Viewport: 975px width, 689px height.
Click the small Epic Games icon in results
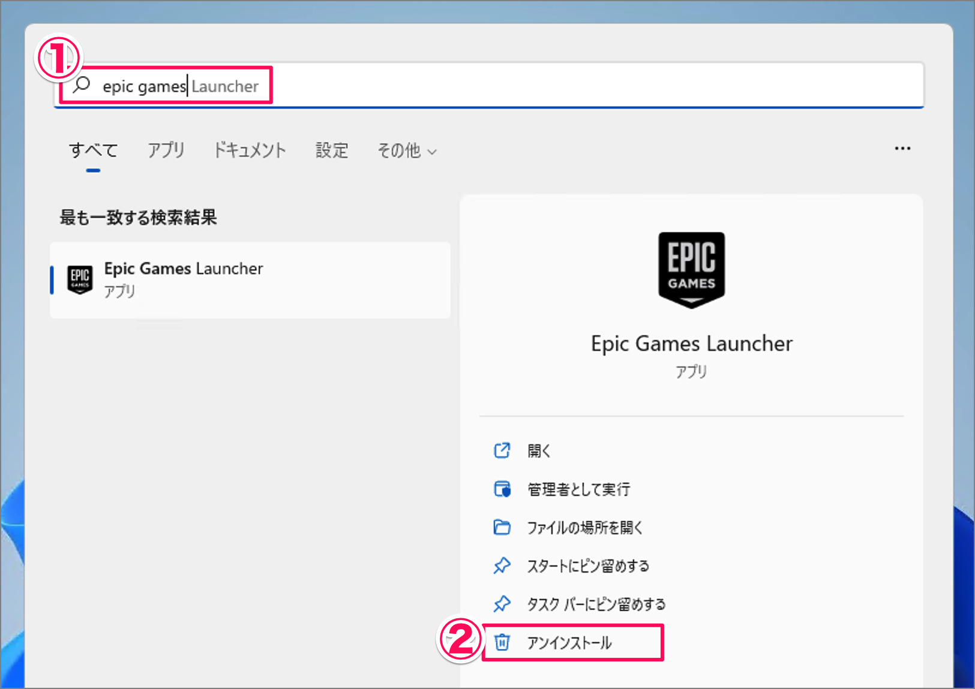point(80,279)
